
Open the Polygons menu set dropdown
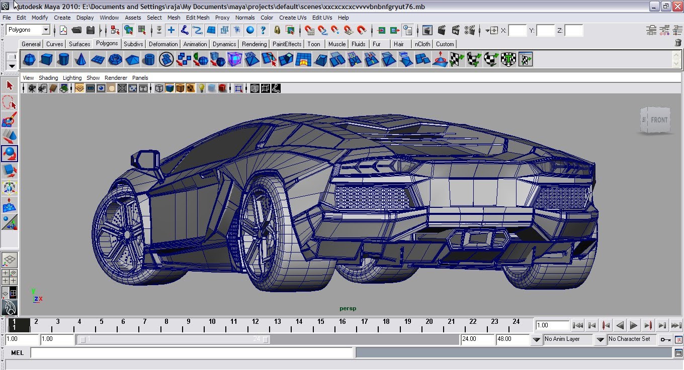click(x=45, y=30)
